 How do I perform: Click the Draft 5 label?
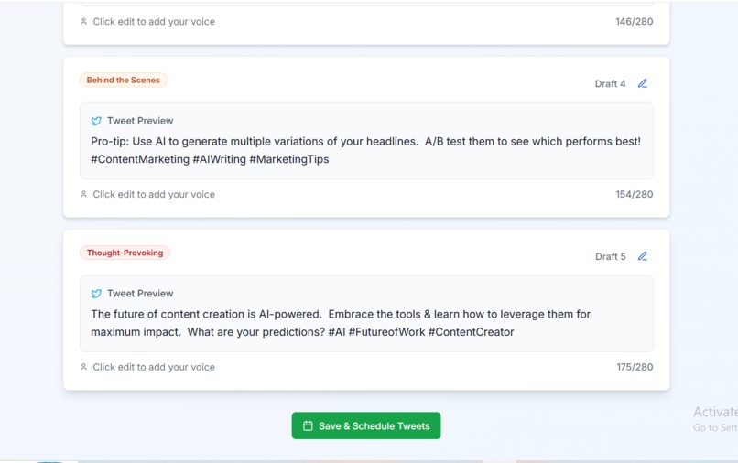pos(611,256)
